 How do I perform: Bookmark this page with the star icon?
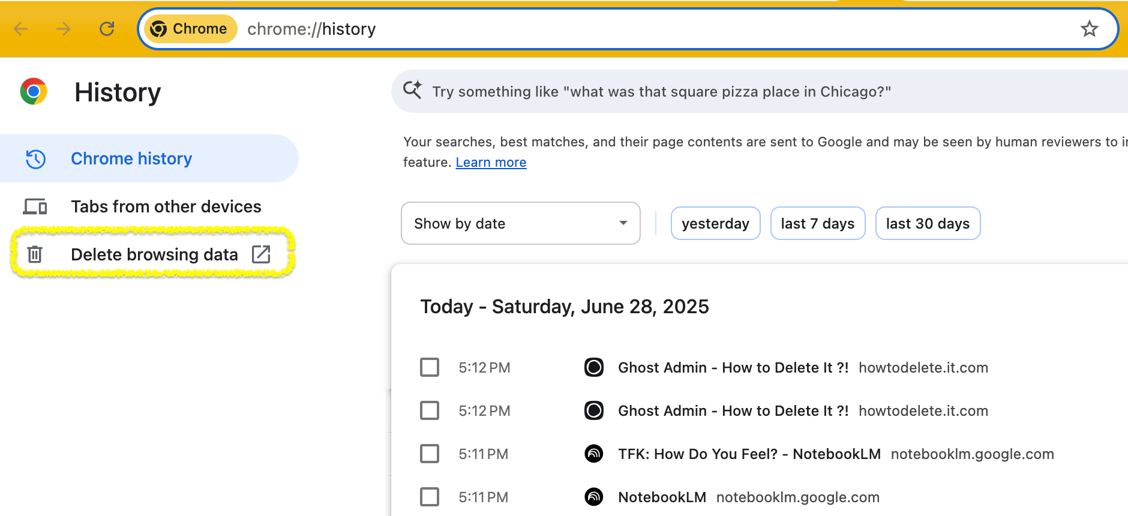pyautogui.click(x=1089, y=29)
